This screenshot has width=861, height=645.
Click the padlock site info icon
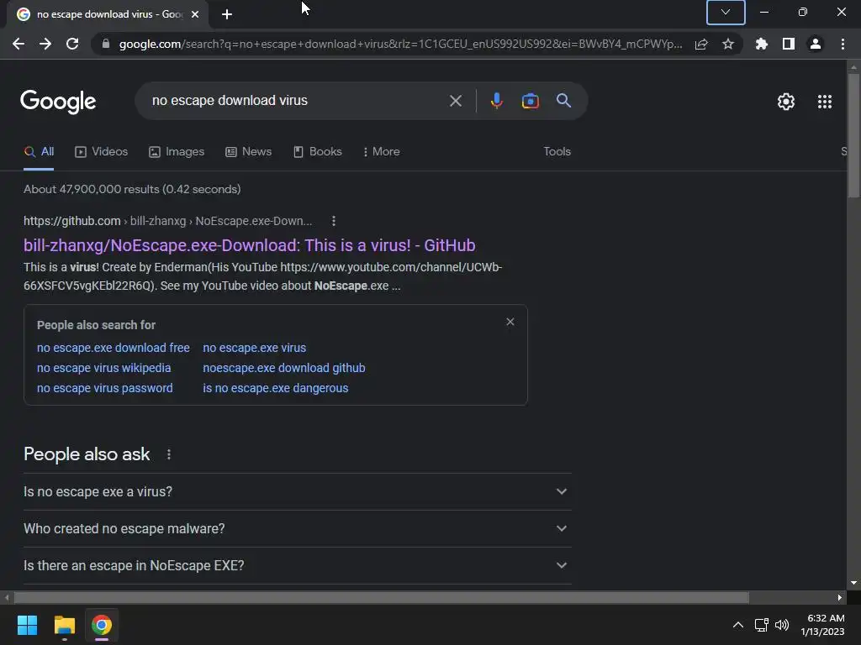106,44
